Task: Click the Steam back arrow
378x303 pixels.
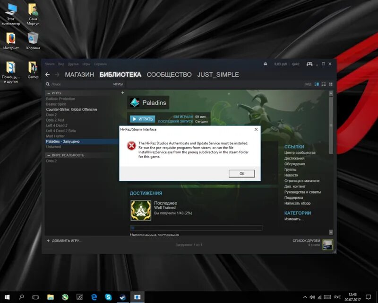Action: click(x=48, y=74)
